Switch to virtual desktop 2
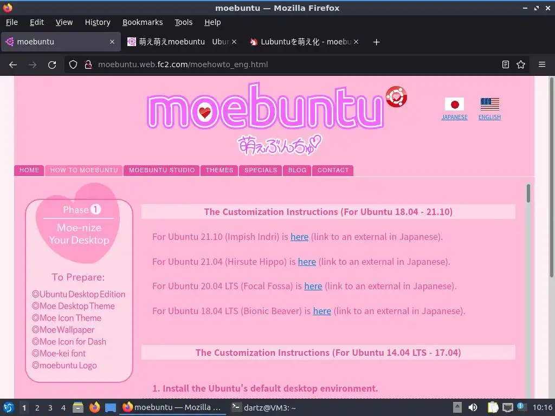The width and height of the screenshot is (555, 416). pos(37,408)
